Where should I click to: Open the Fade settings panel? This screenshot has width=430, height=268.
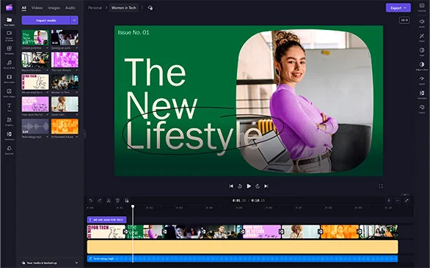(422, 51)
